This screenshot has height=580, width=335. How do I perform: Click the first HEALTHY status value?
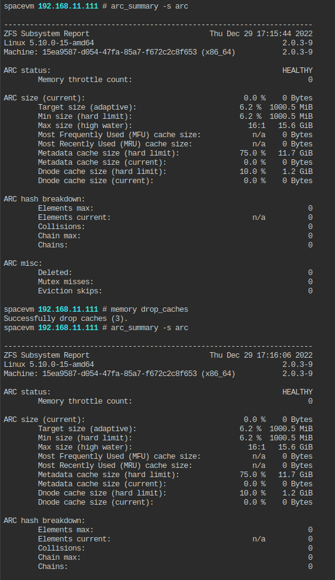click(x=297, y=70)
